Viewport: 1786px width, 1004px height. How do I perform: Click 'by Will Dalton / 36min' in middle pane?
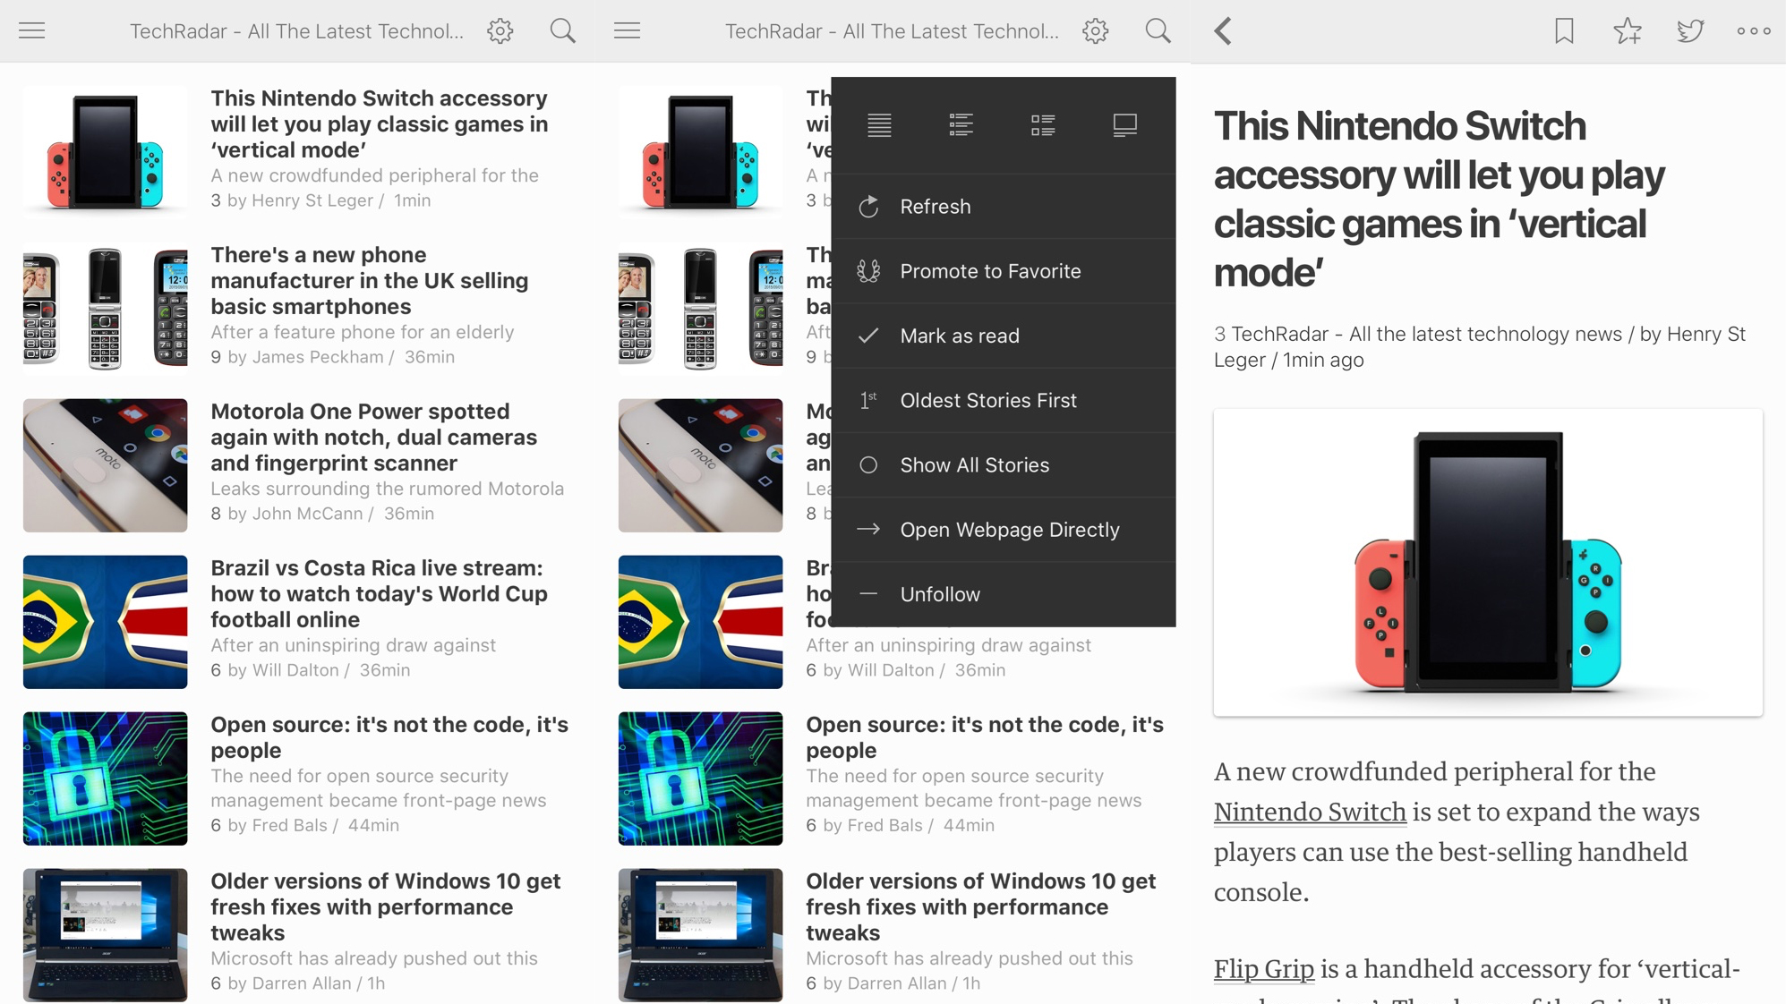coord(914,670)
